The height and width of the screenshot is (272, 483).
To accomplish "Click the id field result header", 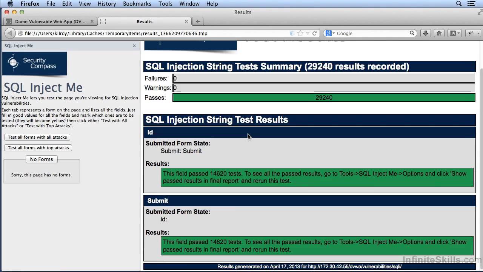I will [309, 132].
